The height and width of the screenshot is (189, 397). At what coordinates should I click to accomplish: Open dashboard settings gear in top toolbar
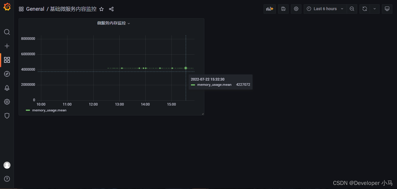pyautogui.click(x=296, y=9)
